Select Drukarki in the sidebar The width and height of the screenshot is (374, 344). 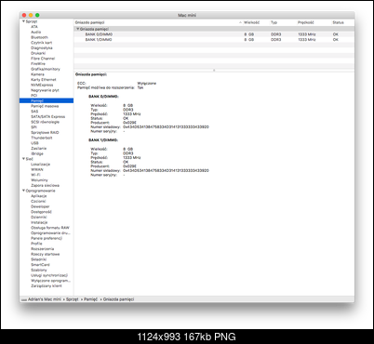coord(38,53)
